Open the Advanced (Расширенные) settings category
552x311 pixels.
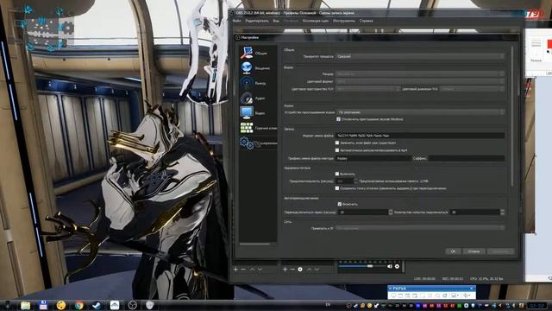point(258,143)
